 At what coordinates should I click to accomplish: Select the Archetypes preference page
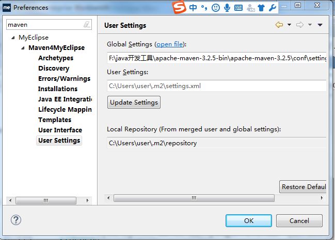[x=56, y=58]
